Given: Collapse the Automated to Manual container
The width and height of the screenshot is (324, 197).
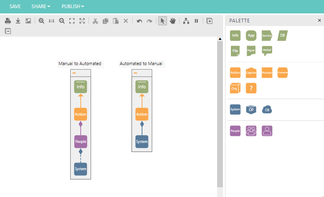Looking at the screenshot, I should click(x=135, y=73).
